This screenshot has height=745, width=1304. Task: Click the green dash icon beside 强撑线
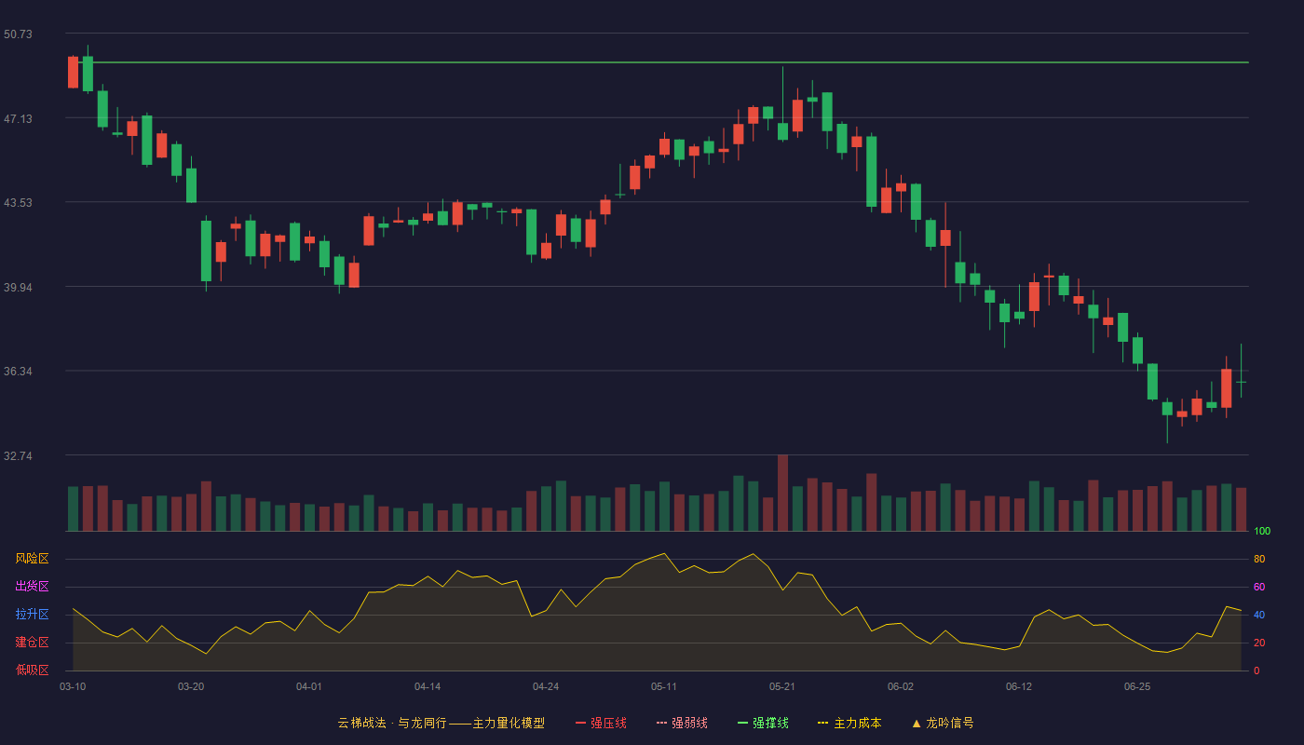[742, 723]
